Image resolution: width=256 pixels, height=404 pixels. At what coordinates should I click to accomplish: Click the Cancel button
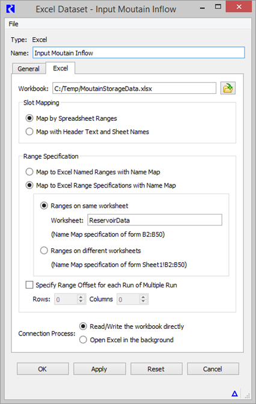[213, 369]
